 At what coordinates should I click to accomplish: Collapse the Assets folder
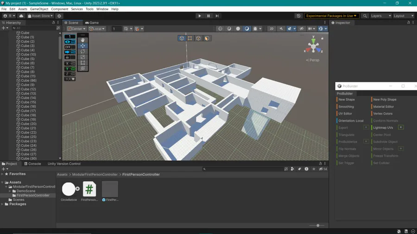(x=2, y=182)
